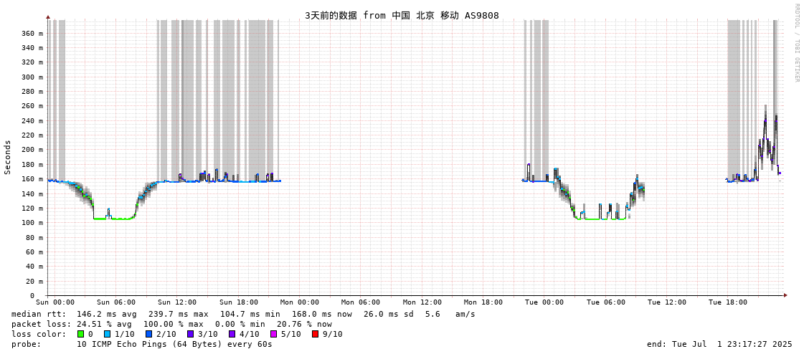Click the '360 m' y-axis label
The height and width of the screenshot is (354, 804).
click(x=32, y=33)
